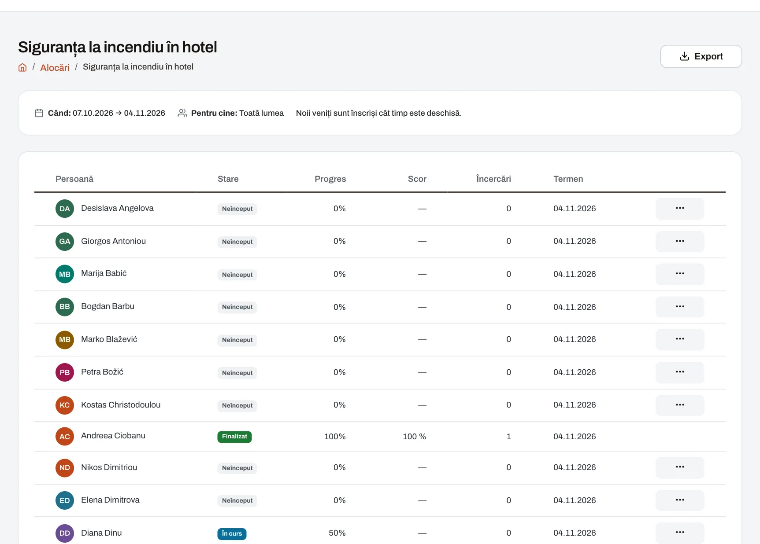
Task: Open the Alocări breadcrumb link
Action: pyautogui.click(x=55, y=67)
